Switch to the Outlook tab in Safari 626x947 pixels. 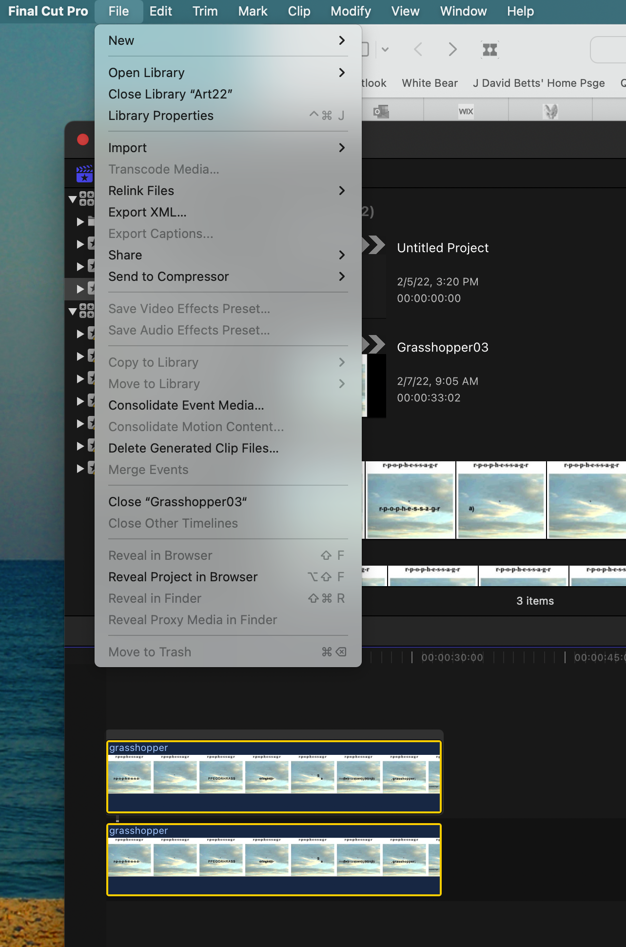[381, 112]
